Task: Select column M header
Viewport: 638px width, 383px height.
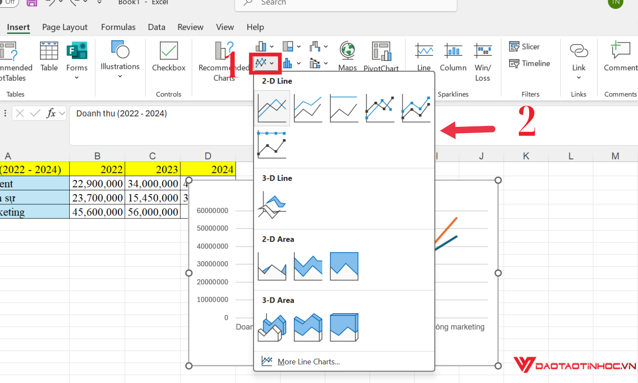Action: click(x=615, y=156)
